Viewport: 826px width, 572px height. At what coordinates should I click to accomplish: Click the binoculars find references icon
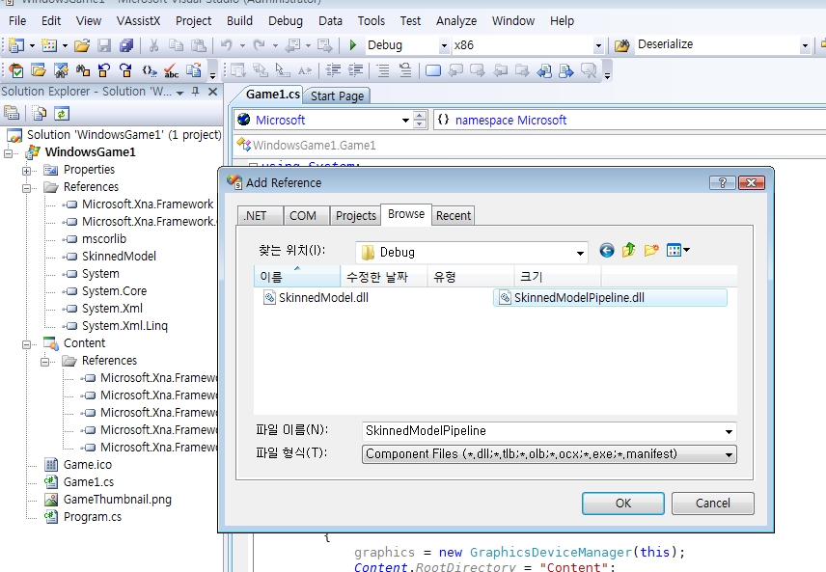[x=83, y=70]
